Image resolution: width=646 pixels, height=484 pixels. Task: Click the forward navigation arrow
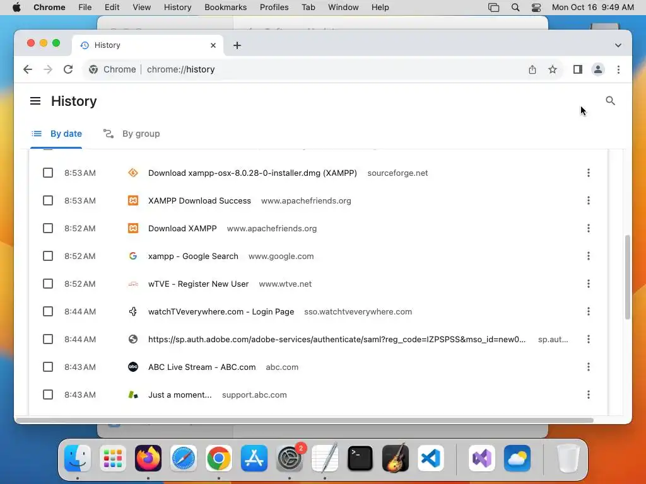pyautogui.click(x=48, y=69)
